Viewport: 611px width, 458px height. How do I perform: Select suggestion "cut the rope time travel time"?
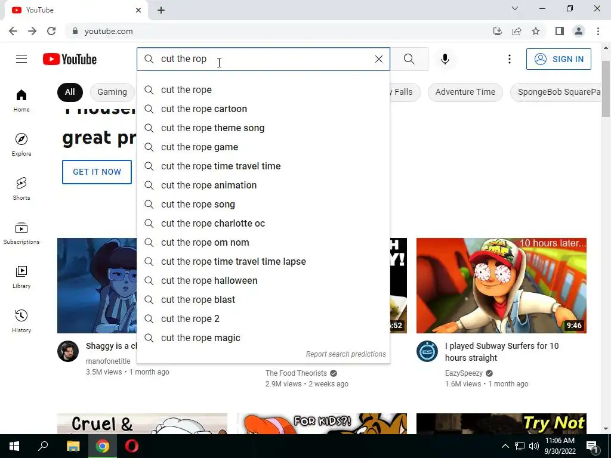pyautogui.click(x=263, y=166)
